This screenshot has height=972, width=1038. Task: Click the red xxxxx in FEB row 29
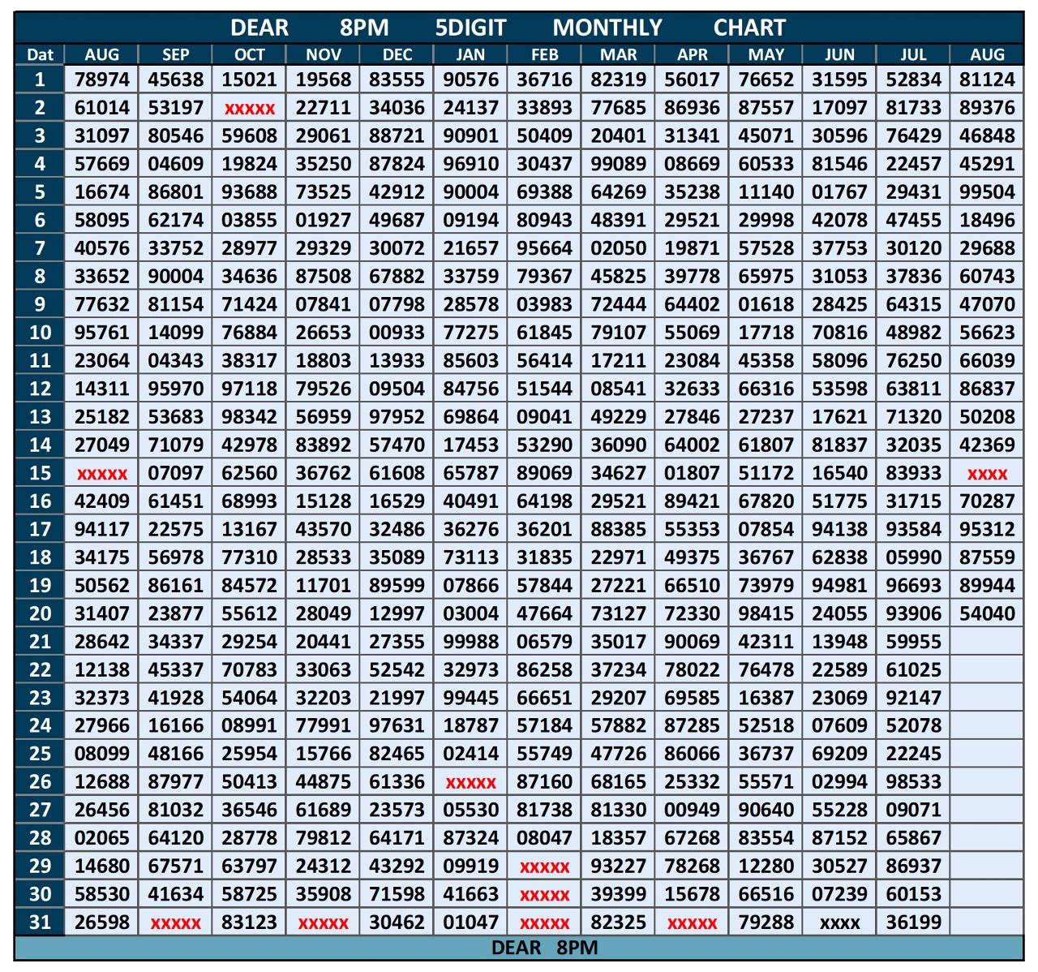pyautogui.click(x=544, y=867)
